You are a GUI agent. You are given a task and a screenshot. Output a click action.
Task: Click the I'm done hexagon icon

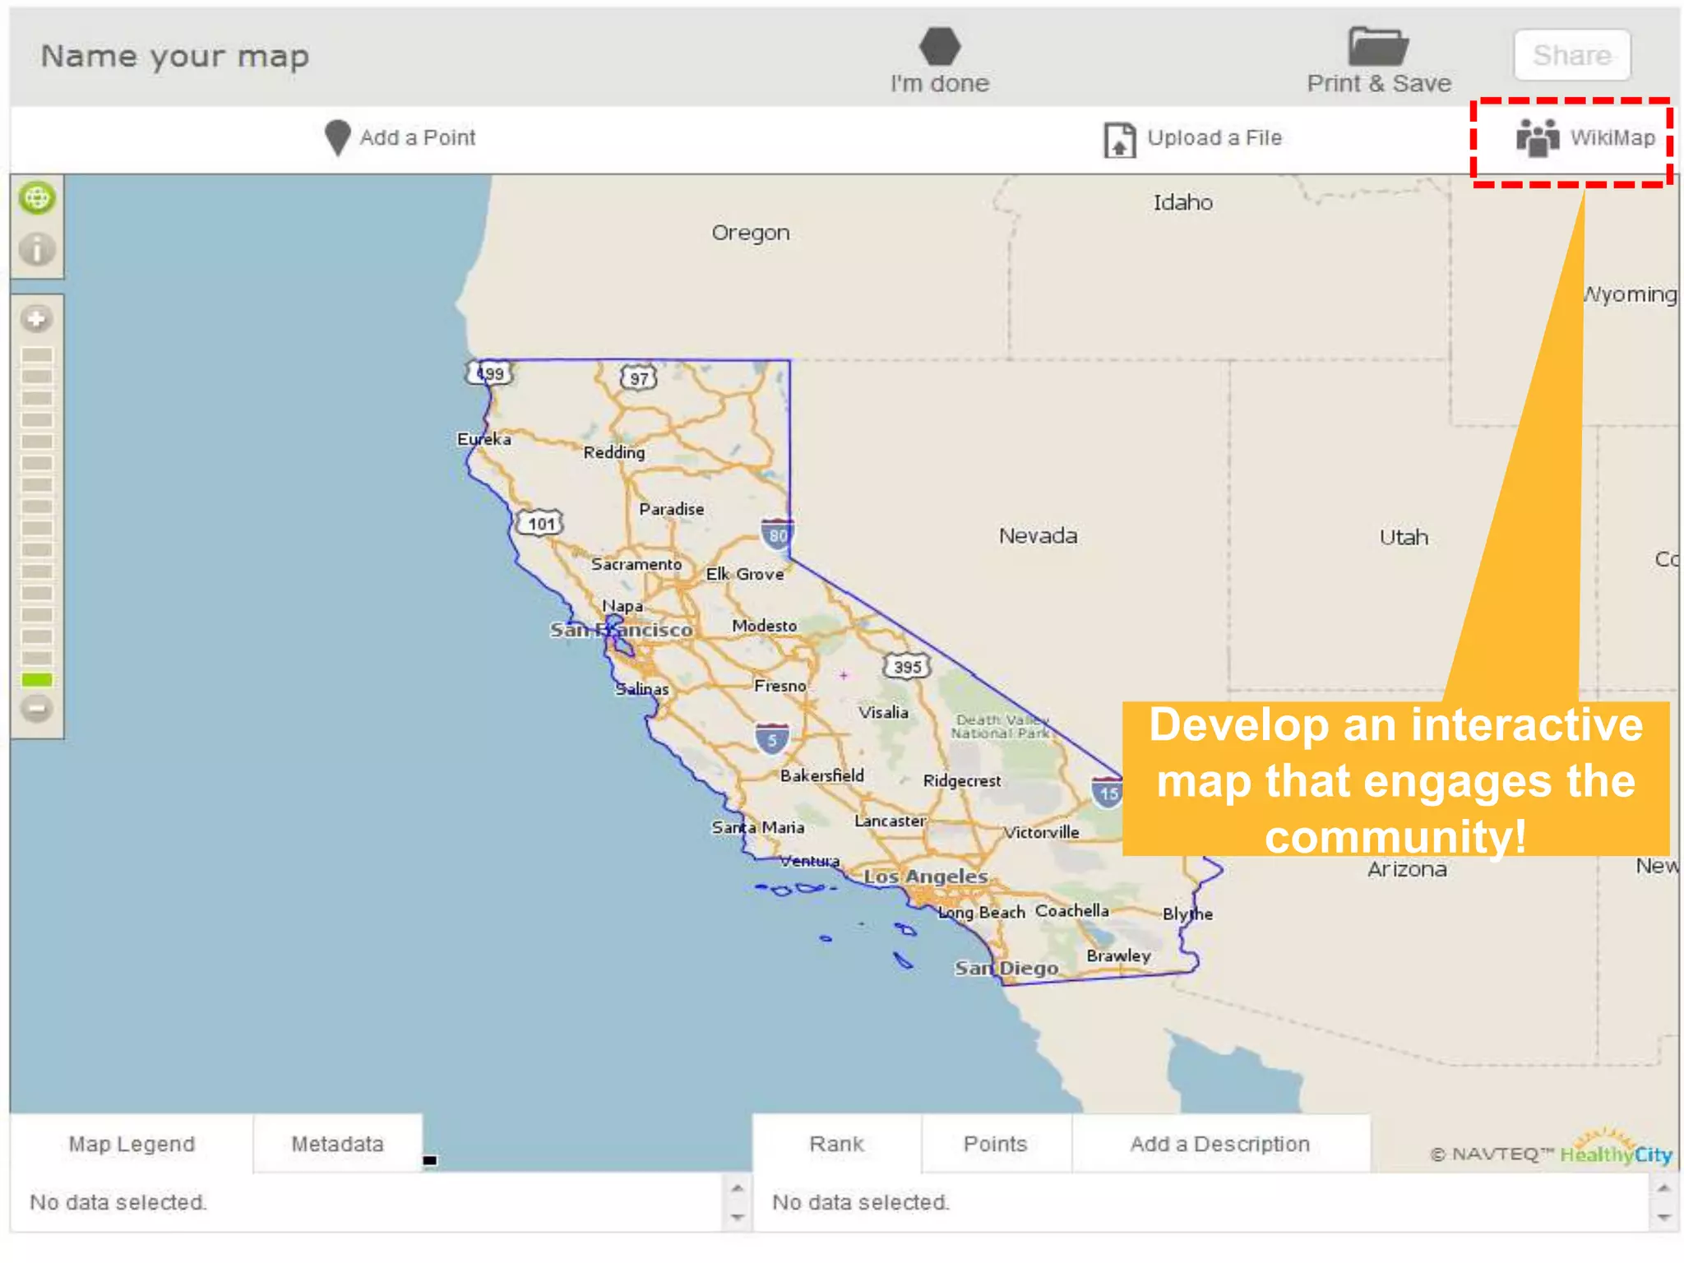(940, 46)
